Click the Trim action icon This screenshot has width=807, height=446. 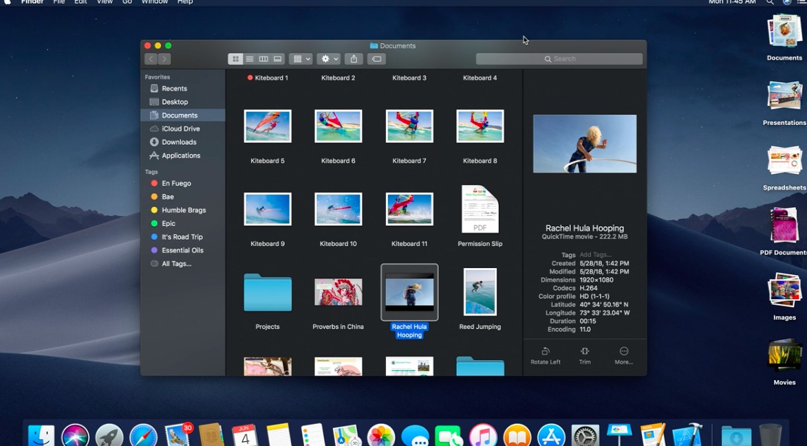585,355
